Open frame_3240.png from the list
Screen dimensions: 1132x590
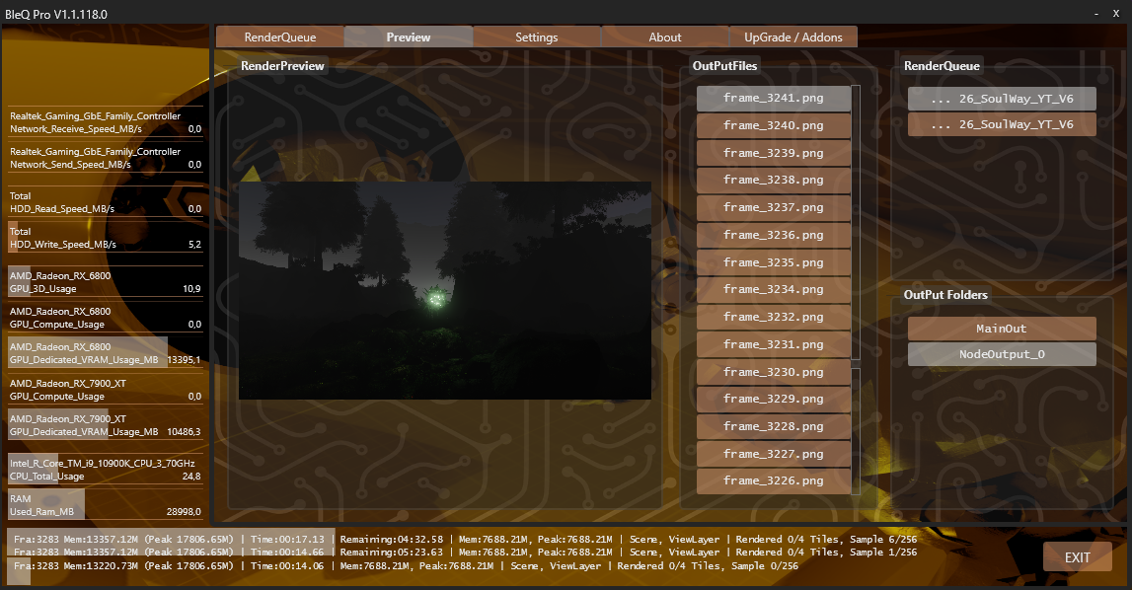[x=773, y=125]
